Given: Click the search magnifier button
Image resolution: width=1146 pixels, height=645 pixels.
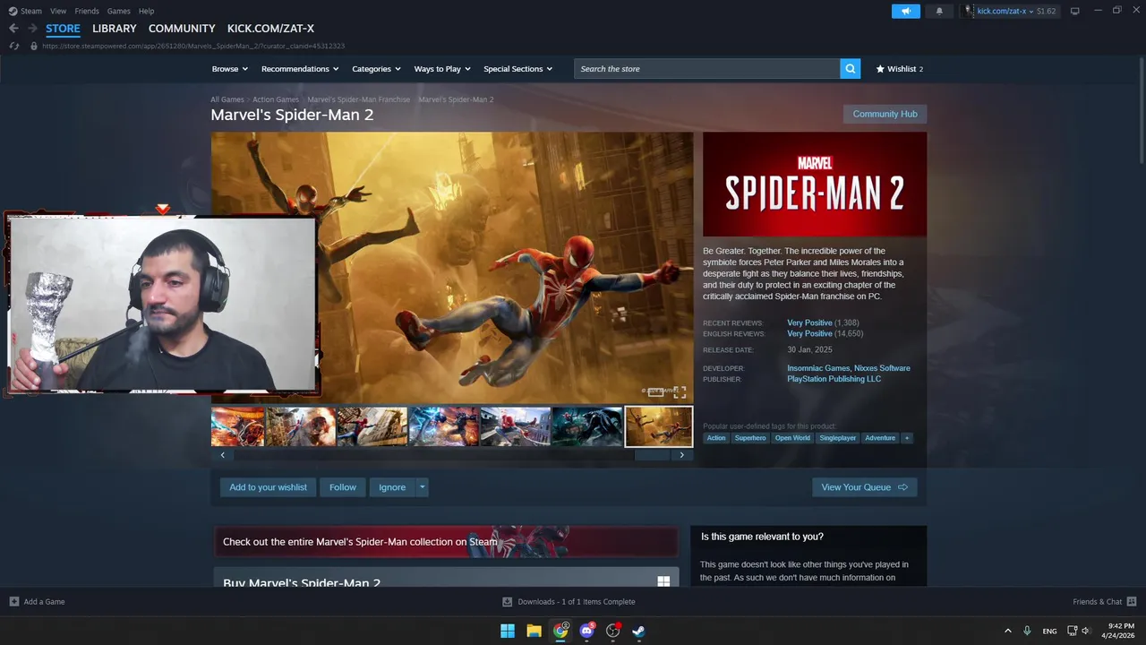Looking at the screenshot, I should pos(850,69).
